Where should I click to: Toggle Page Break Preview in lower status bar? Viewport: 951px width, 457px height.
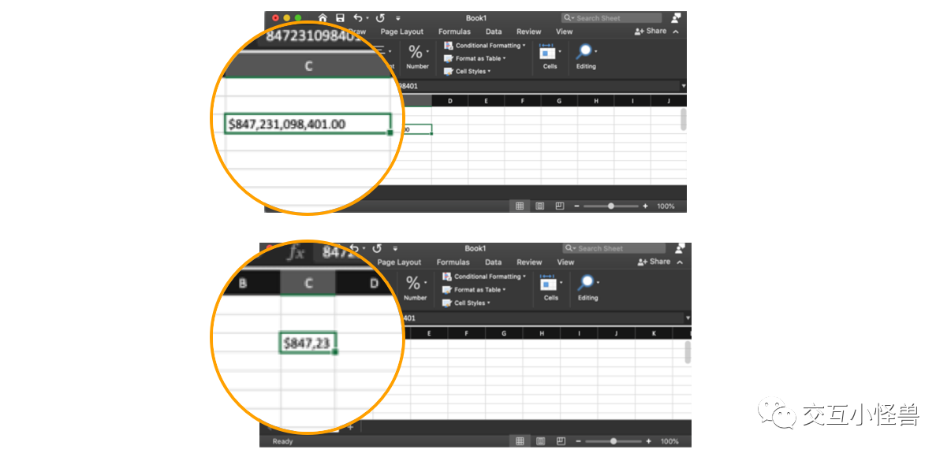pos(560,441)
